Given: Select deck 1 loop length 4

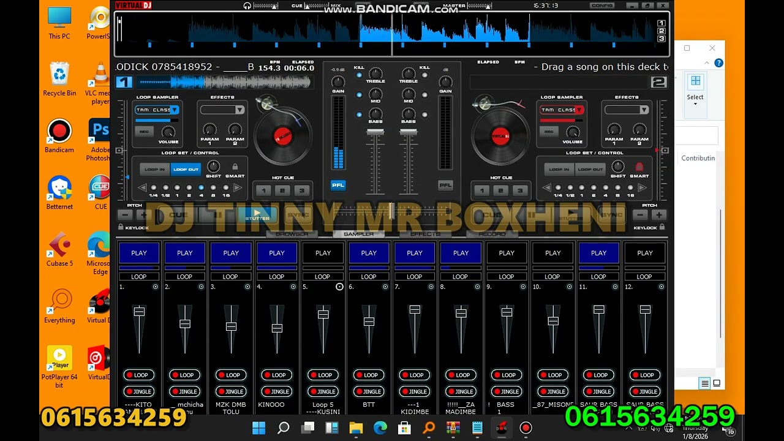Looking at the screenshot, I should click(201, 187).
